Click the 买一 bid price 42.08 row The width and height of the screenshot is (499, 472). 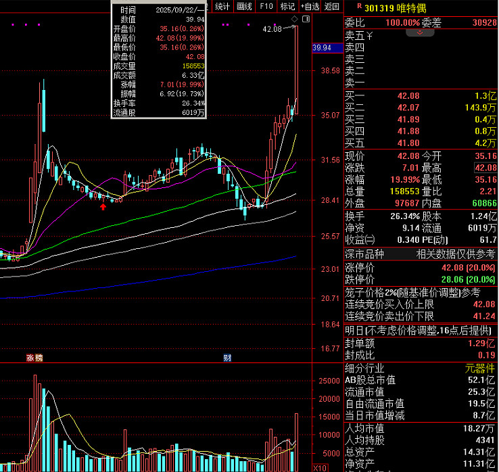tap(421, 95)
